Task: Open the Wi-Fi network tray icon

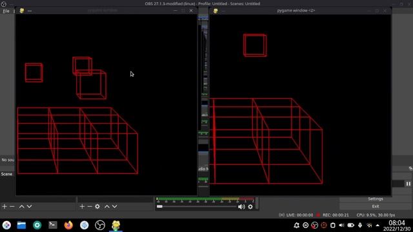Action: point(369,226)
